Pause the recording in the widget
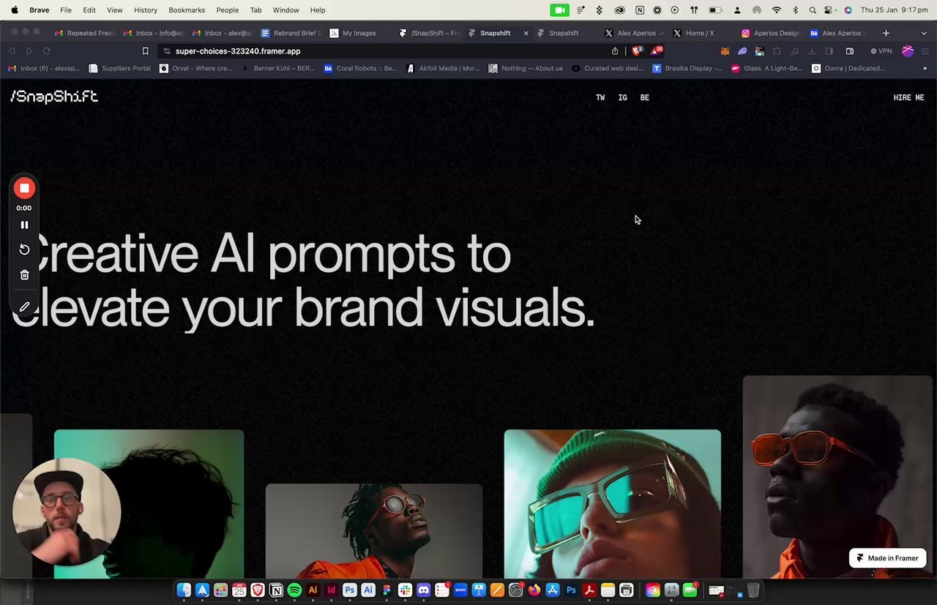The width and height of the screenshot is (937, 605). (x=24, y=225)
